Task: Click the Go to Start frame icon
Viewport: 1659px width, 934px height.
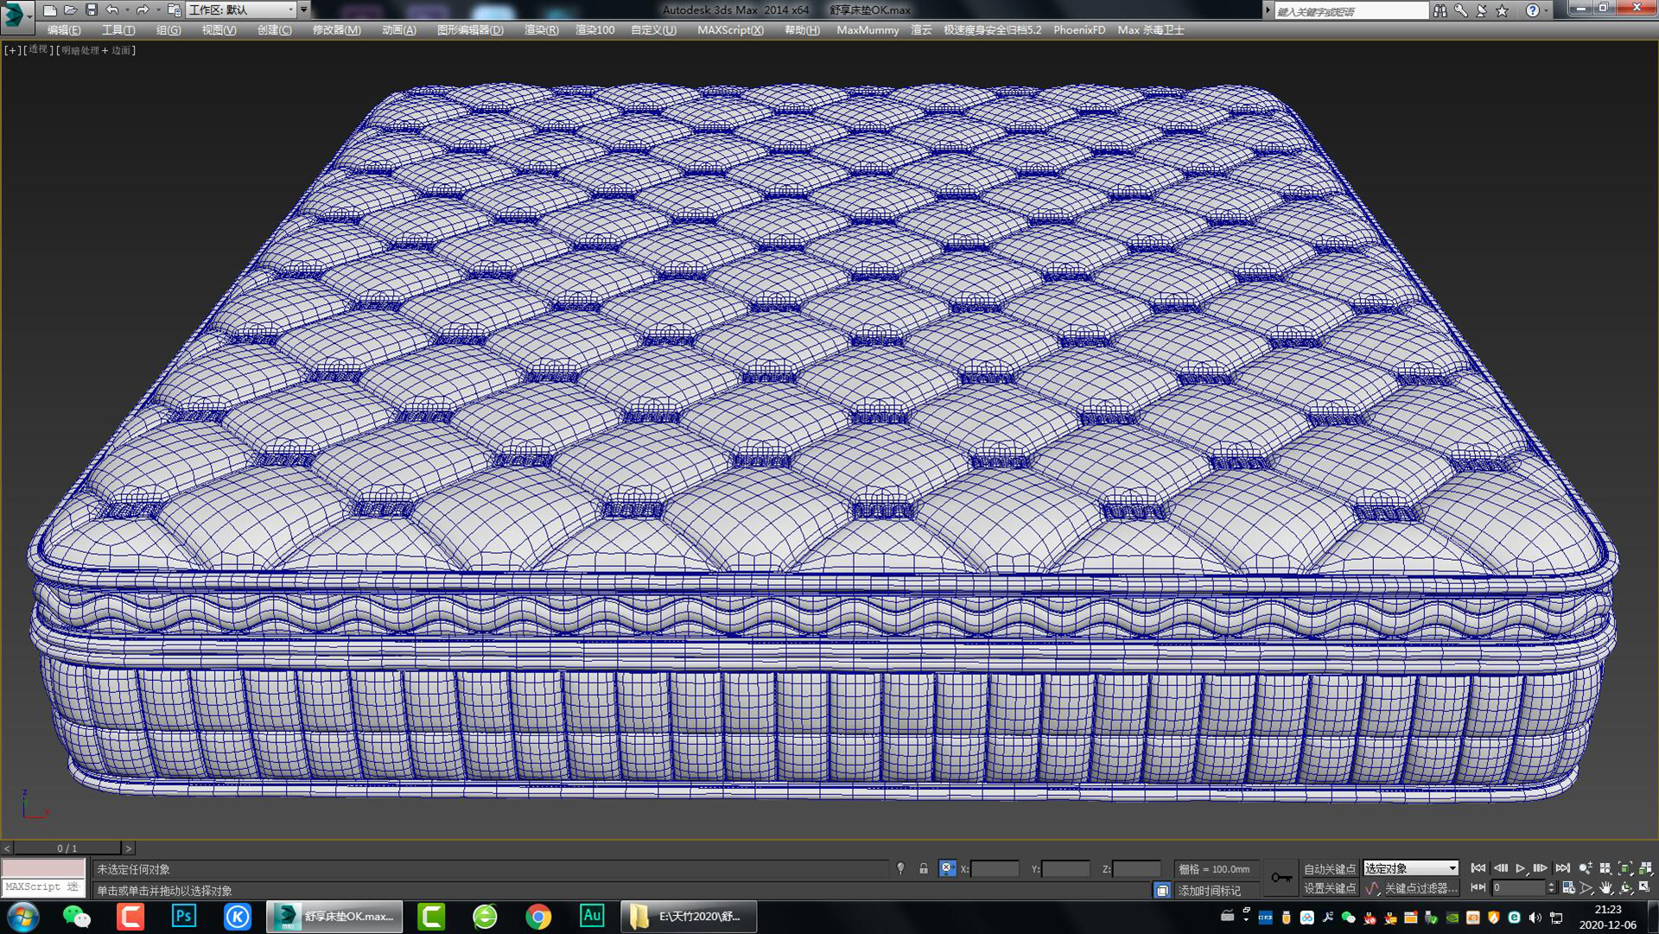Action: pyautogui.click(x=1478, y=867)
